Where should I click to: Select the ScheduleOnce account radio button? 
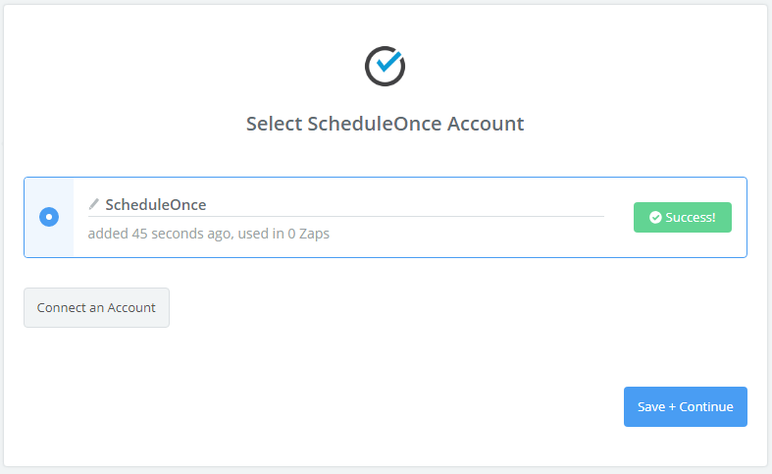click(x=49, y=217)
